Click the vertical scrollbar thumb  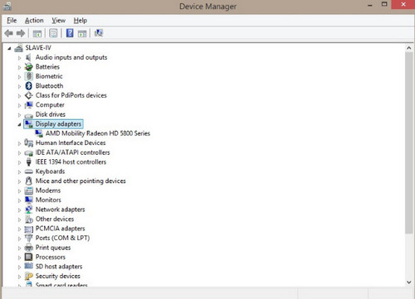click(409, 142)
